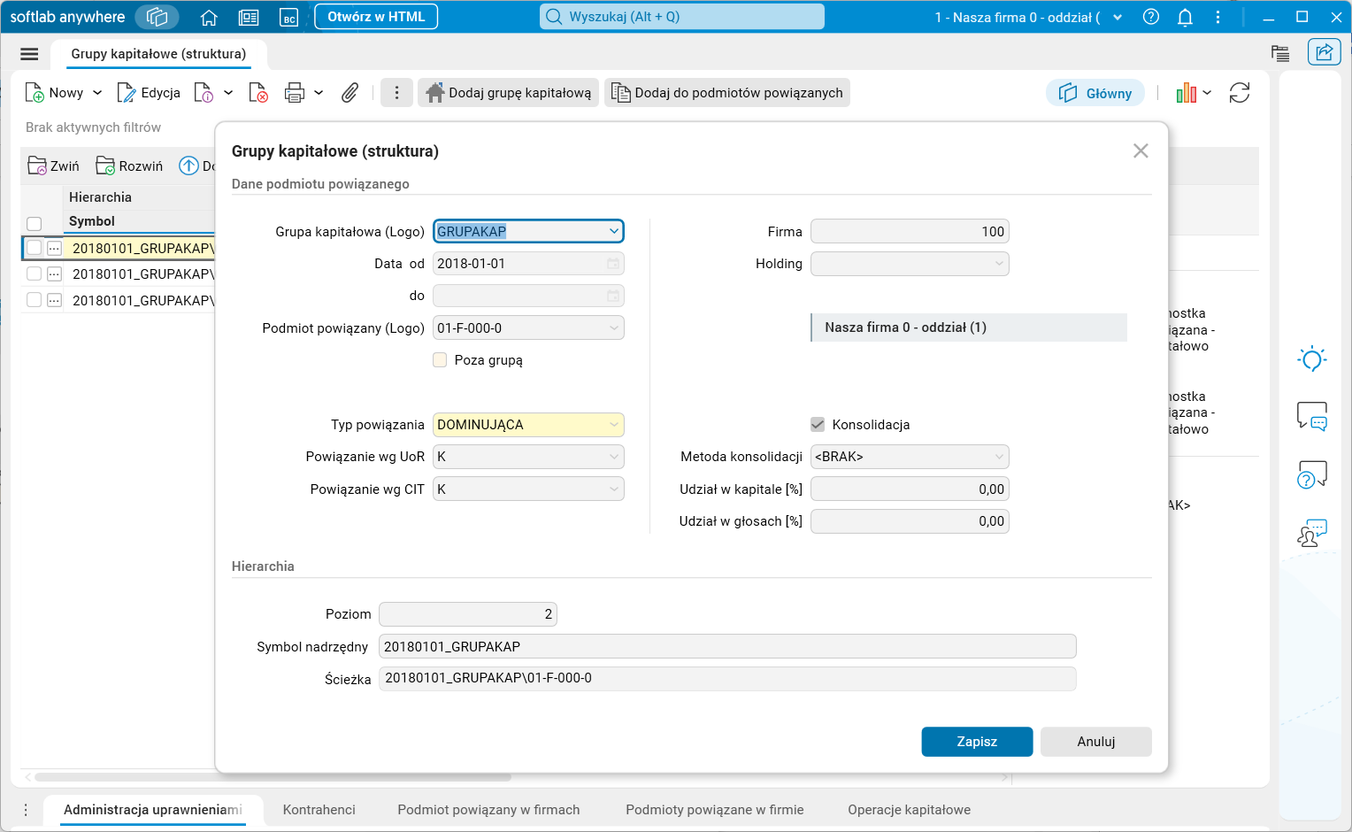The height and width of the screenshot is (832, 1352).
Task: Toggle the Konsolidacja checkbox
Action: tap(818, 425)
